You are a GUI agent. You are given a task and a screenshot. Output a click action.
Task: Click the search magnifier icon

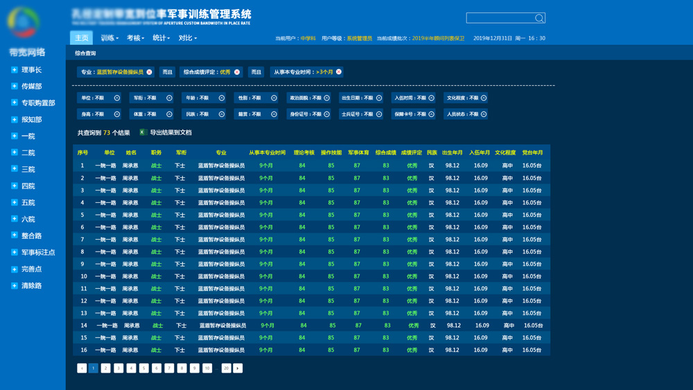point(539,18)
